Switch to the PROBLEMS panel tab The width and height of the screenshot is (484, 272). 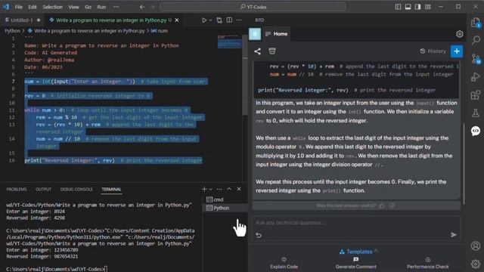click(x=17, y=189)
